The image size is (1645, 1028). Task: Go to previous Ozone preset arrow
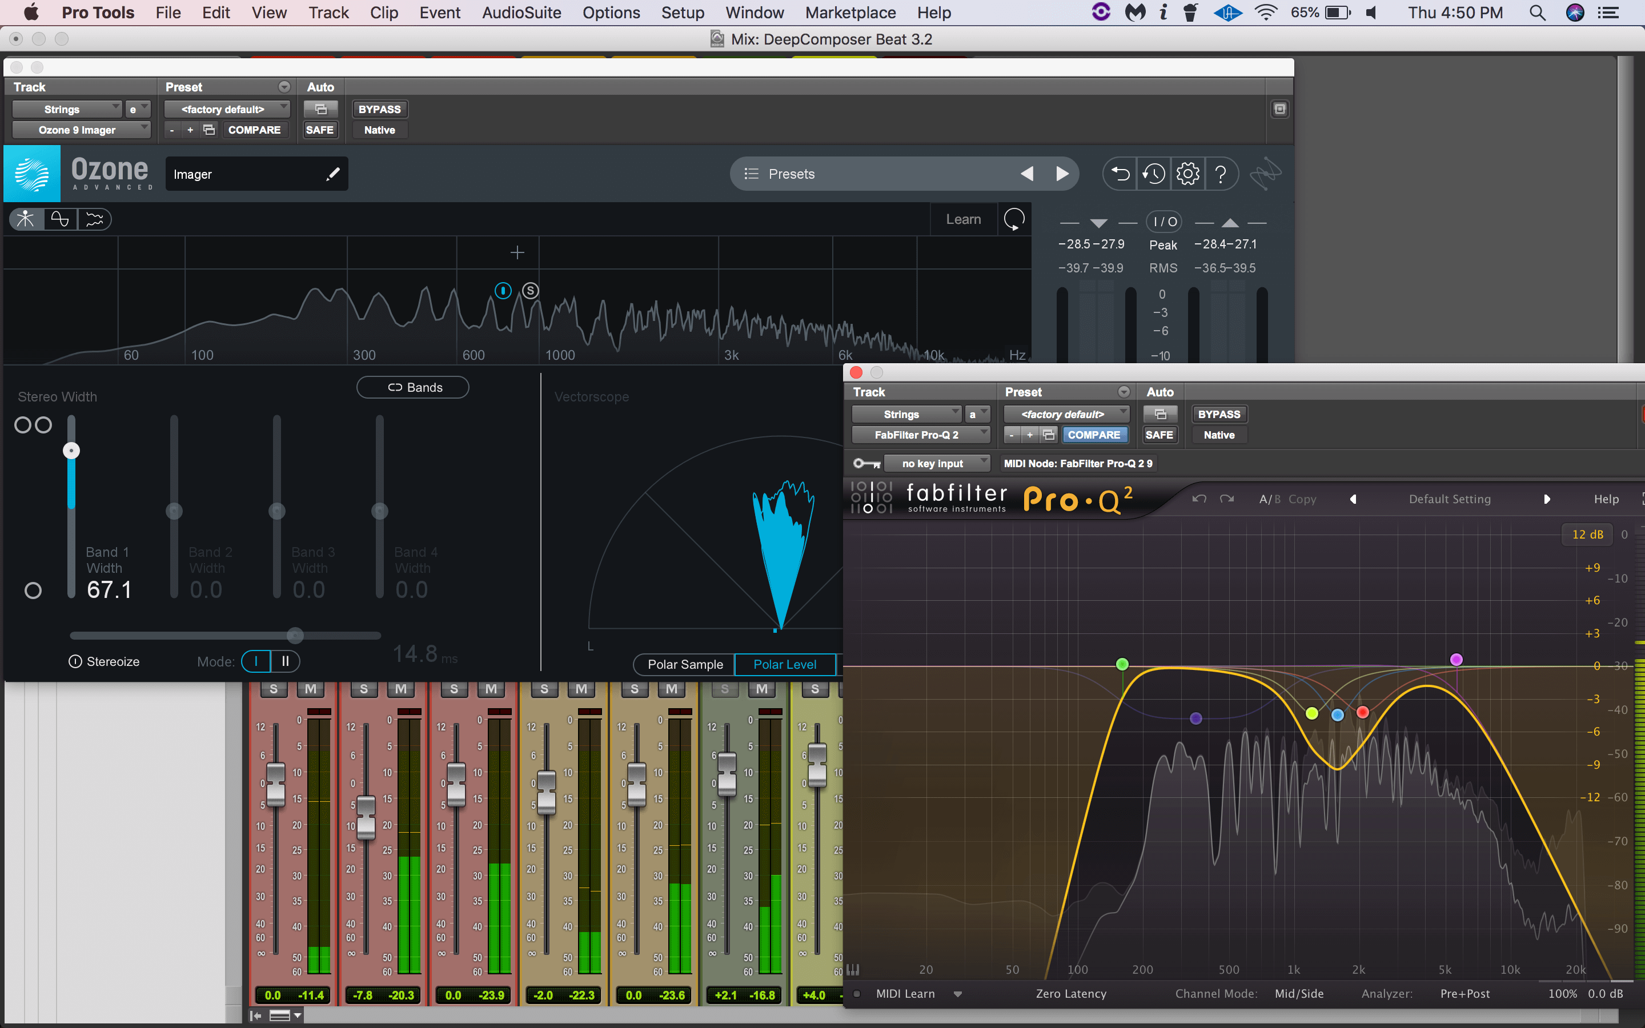[x=1027, y=174]
